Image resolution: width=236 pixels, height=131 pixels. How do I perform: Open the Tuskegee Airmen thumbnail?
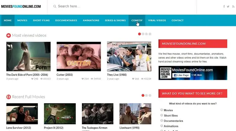tap(97, 114)
